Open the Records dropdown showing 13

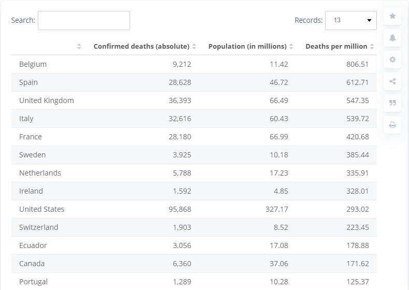click(350, 20)
